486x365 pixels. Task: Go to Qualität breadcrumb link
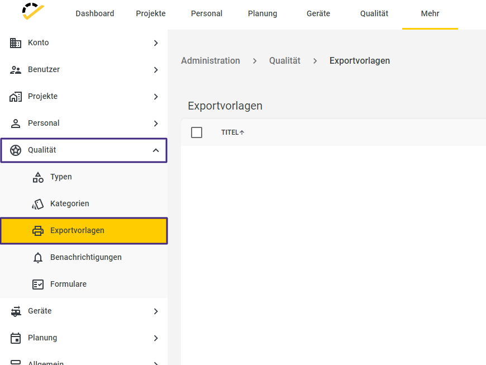tap(284, 61)
